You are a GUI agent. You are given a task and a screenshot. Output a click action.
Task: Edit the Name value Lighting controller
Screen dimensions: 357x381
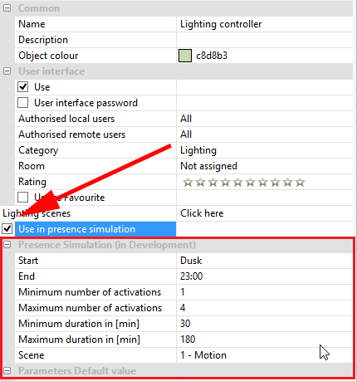point(221,24)
